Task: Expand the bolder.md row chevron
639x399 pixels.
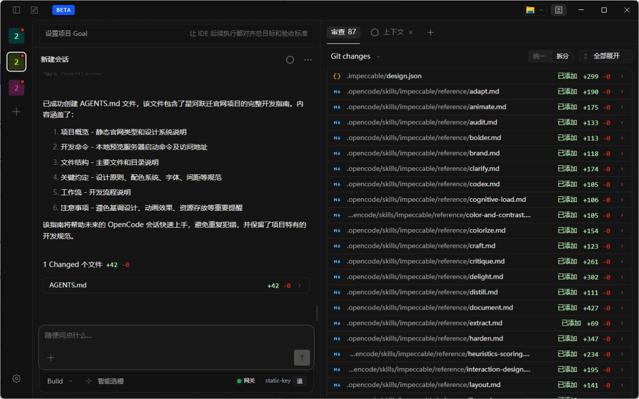Action: click(622, 138)
